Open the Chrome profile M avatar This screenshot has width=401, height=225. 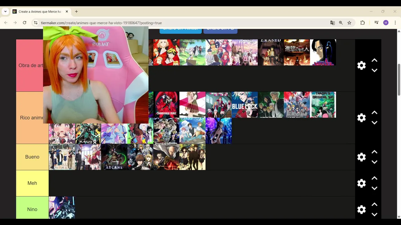tap(386, 22)
